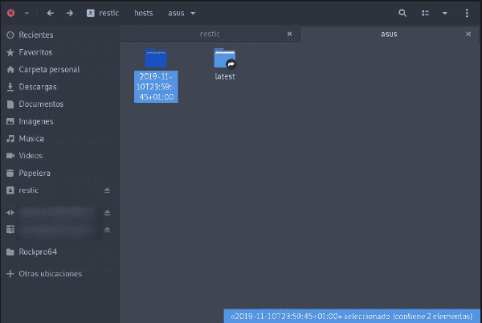This screenshot has height=323, width=482.
Task: Click the selection status bar message
Action: [x=352, y=316]
